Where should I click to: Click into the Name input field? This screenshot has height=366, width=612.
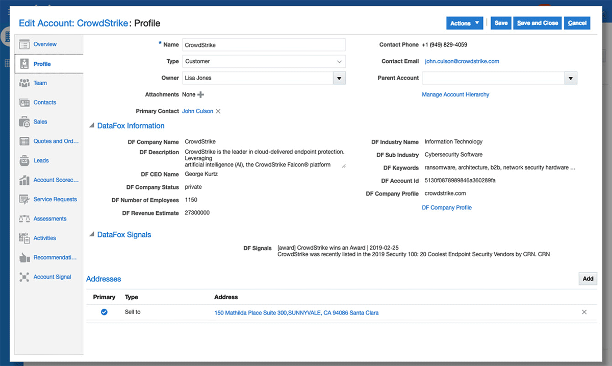pyautogui.click(x=264, y=45)
